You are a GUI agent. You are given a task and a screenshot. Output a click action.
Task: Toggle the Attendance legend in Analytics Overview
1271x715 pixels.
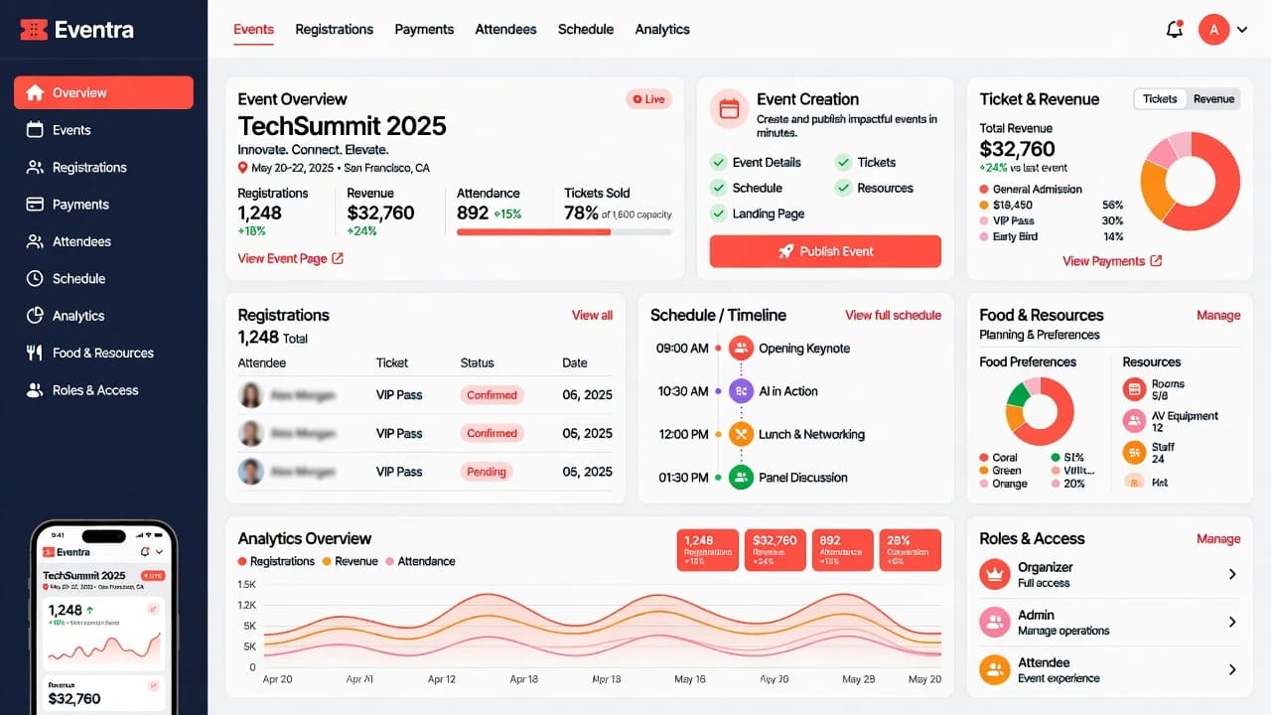pos(420,561)
